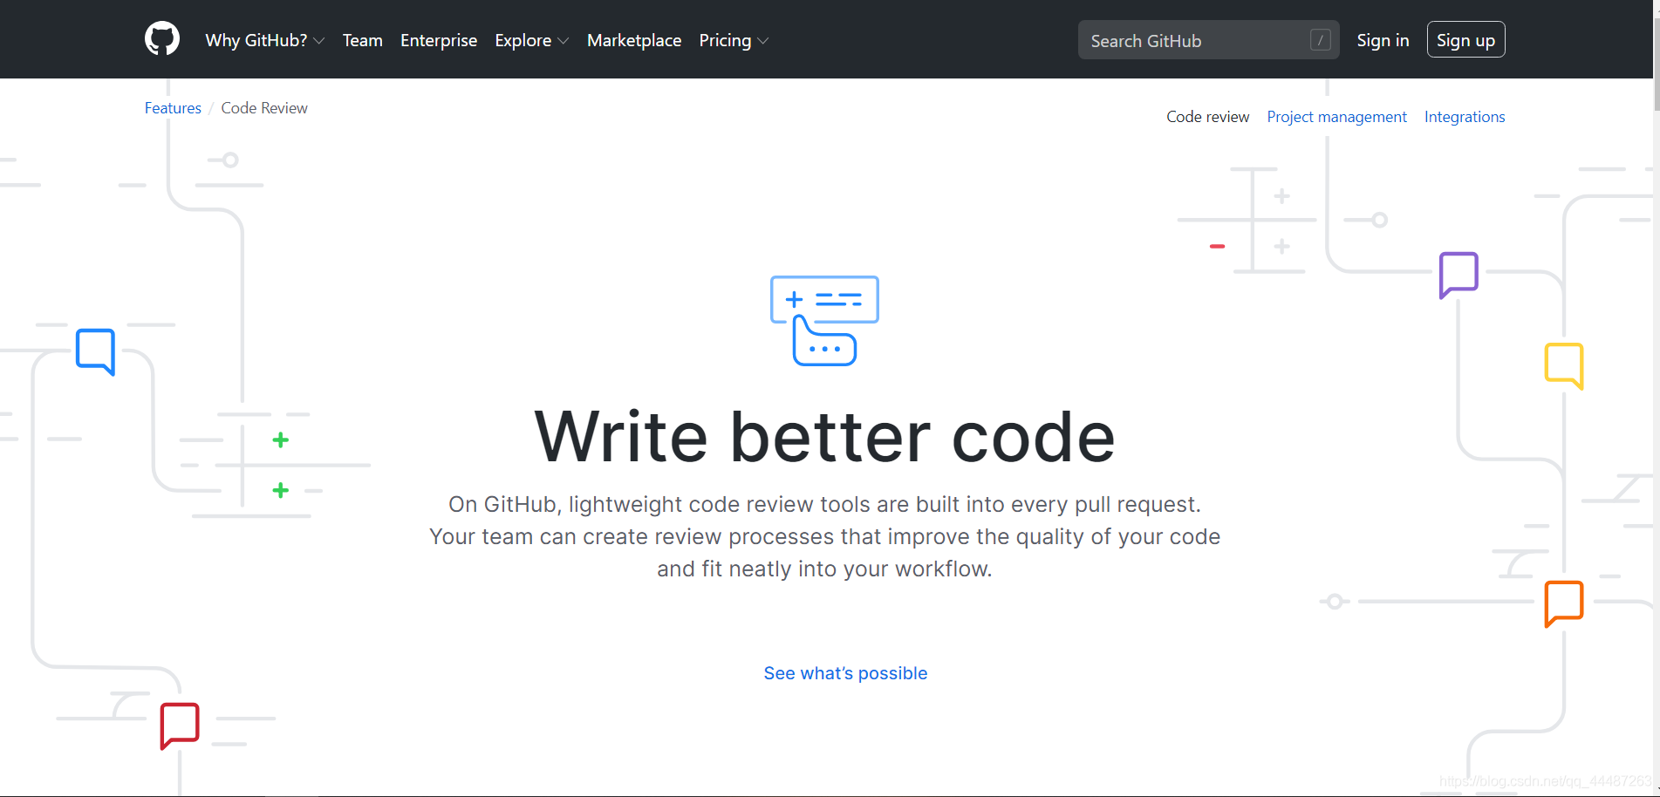Open the Marketplace page
Screen dimensions: 1660x797
pyautogui.click(x=634, y=40)
